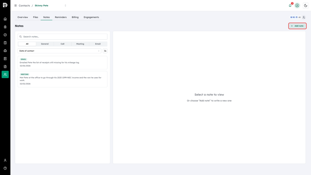
Task: Switch to dark mode with moon button
Action: click(306, 5)
